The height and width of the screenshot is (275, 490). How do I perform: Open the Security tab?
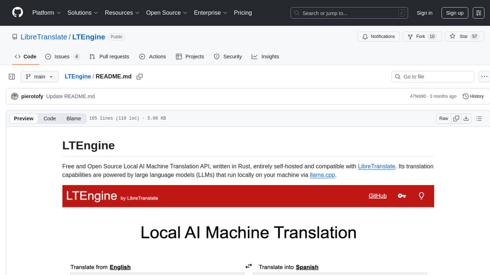tap(228, 57)
